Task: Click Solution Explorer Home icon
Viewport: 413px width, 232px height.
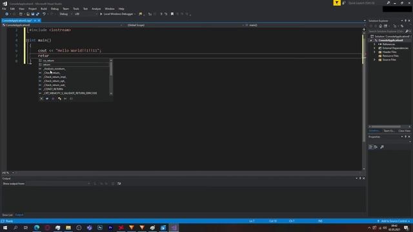Action: pyautogui.click(x=380, y=26)
